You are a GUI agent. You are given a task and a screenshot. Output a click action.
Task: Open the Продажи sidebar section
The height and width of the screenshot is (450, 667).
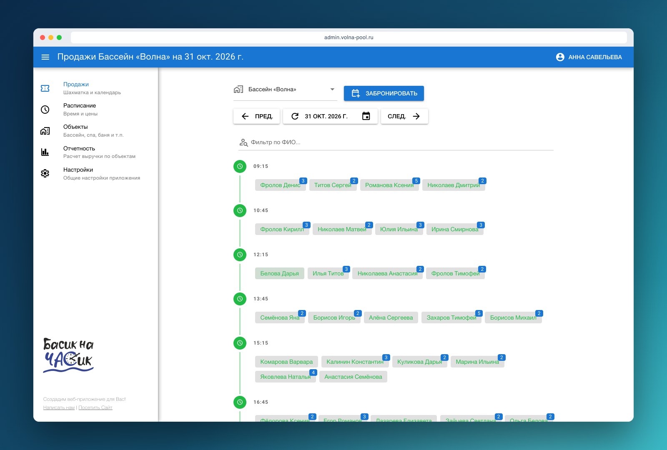(x=96, y=88)
